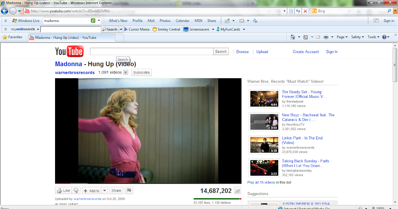398x209 pixels.
Task: Open the Upload link on YouTube
Action: pos(262,52)
